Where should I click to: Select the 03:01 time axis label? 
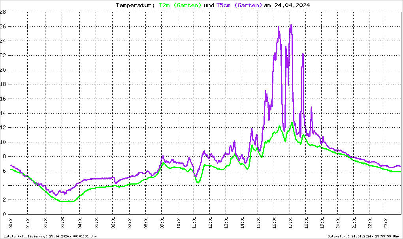62,223
